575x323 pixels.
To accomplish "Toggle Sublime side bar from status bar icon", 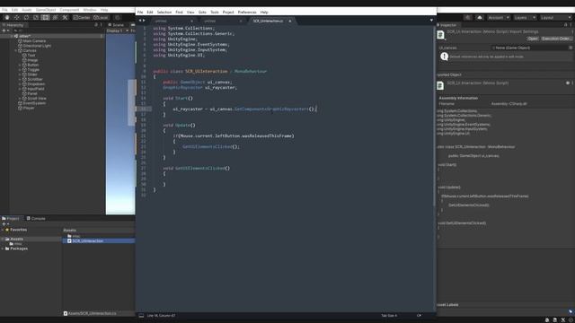I will [x=141, y=315].
